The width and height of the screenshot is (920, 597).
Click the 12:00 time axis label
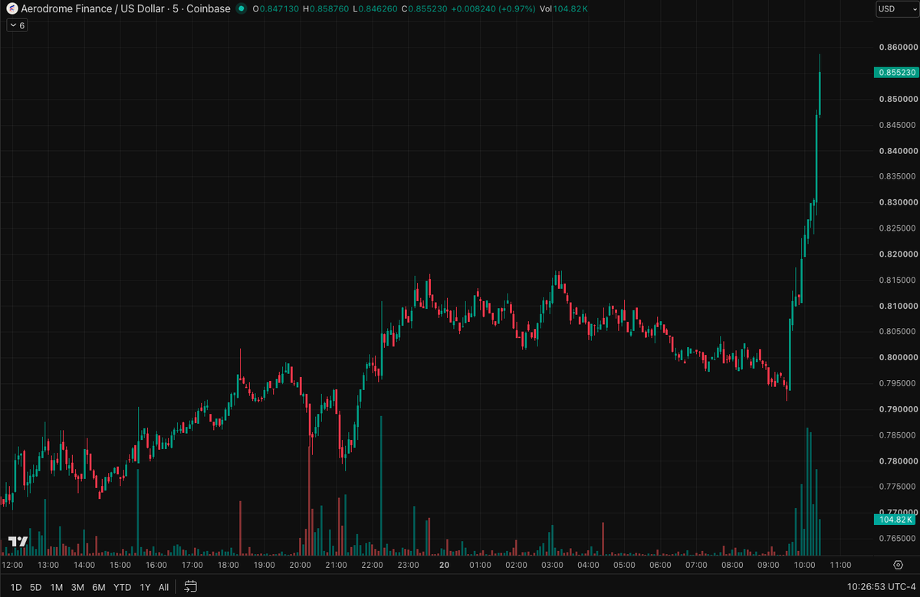[13, 565]
